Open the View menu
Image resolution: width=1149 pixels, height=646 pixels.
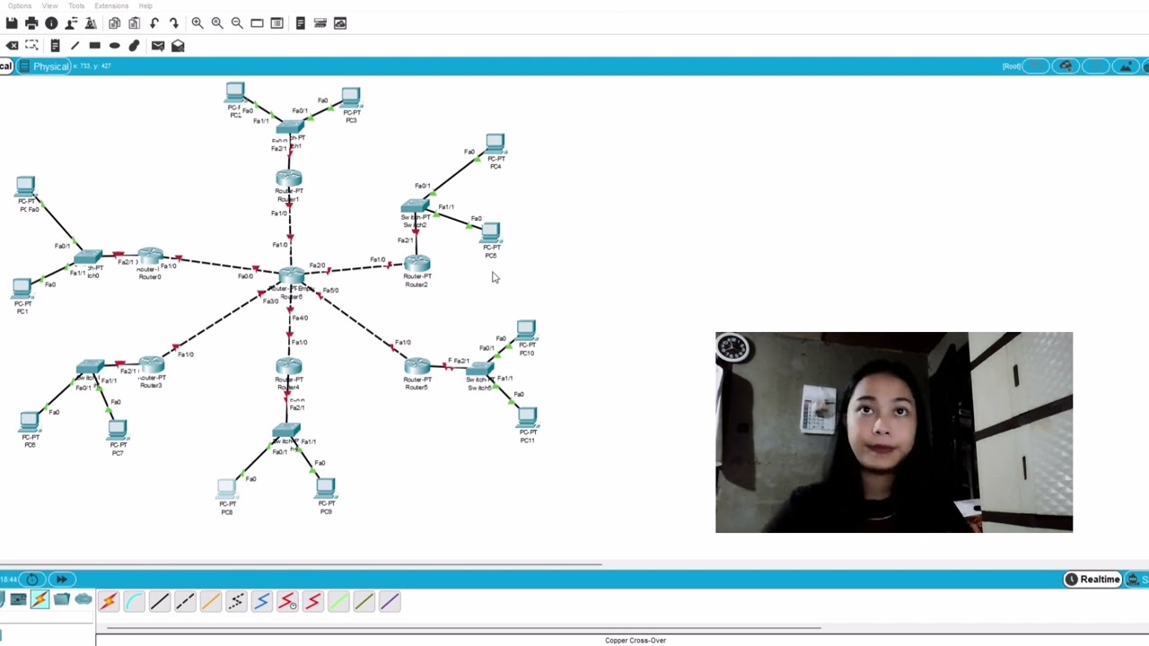tap(50, 6)
